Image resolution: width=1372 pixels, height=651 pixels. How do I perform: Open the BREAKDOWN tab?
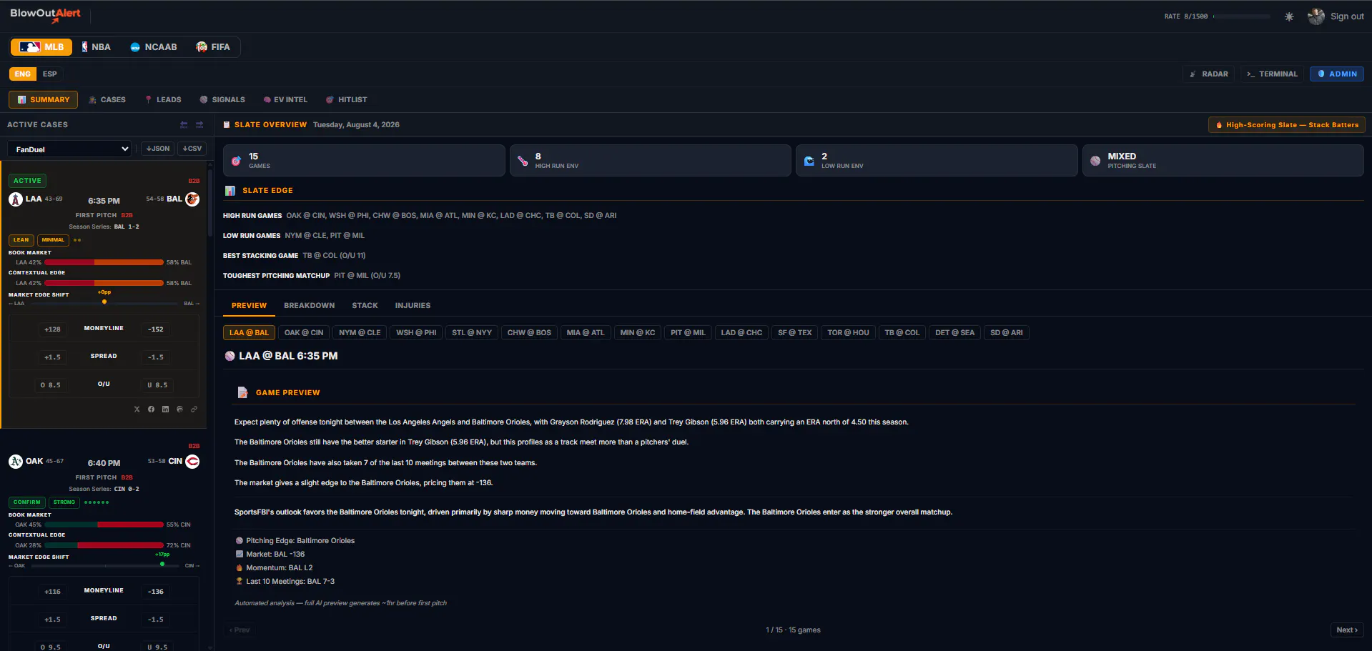tap(309, 306)
